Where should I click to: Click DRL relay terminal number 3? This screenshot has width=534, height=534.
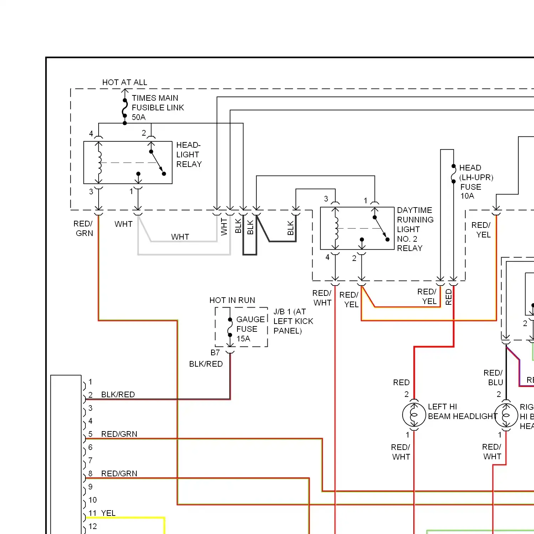326,199
